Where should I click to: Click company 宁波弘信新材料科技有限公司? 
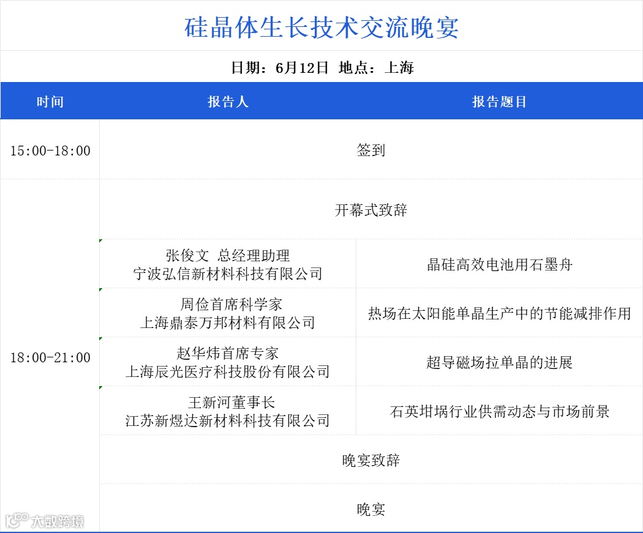(x=228, y=274)
